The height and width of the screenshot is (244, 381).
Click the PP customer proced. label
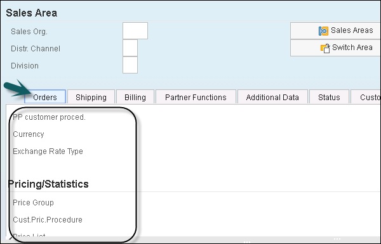click(x=49, y=117)
